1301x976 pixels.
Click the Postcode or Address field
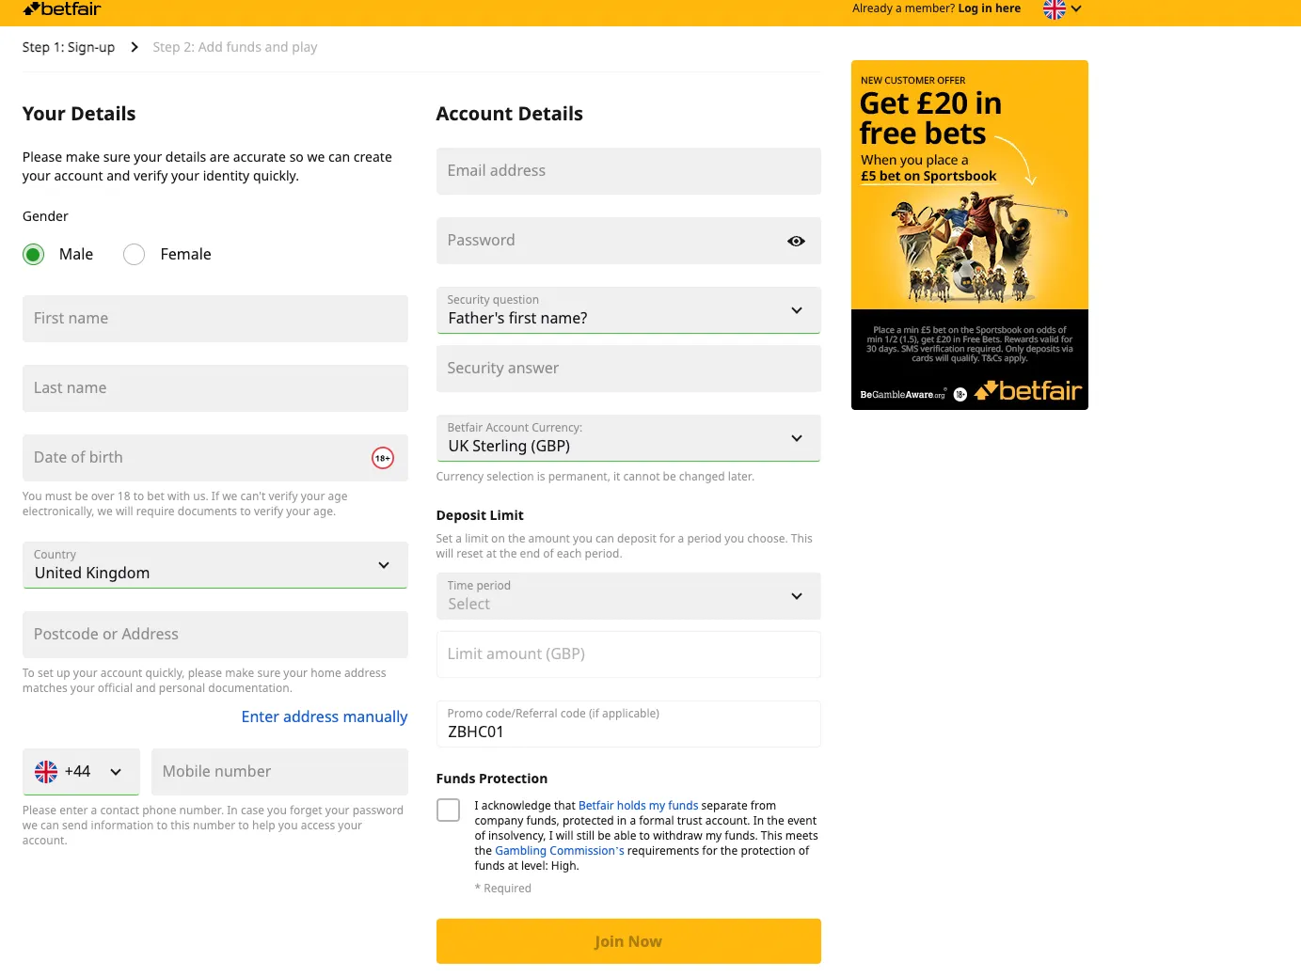(215, 635)
